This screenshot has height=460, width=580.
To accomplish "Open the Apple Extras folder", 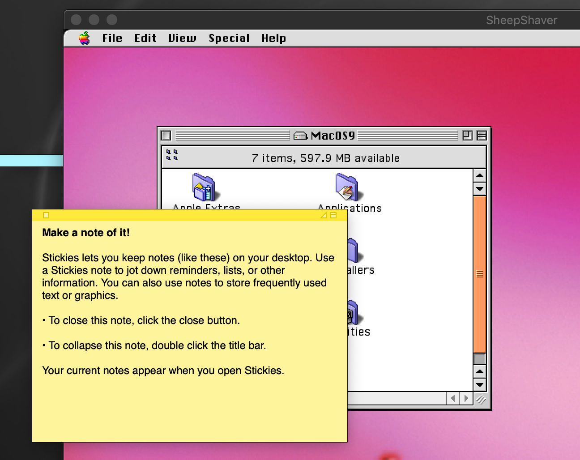I will [204, 188].
